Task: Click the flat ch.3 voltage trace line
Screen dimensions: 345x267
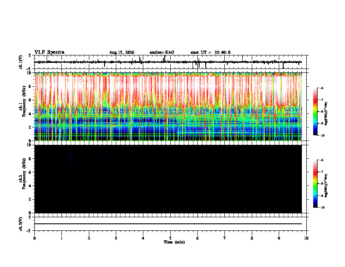Action: click(168, 224)
